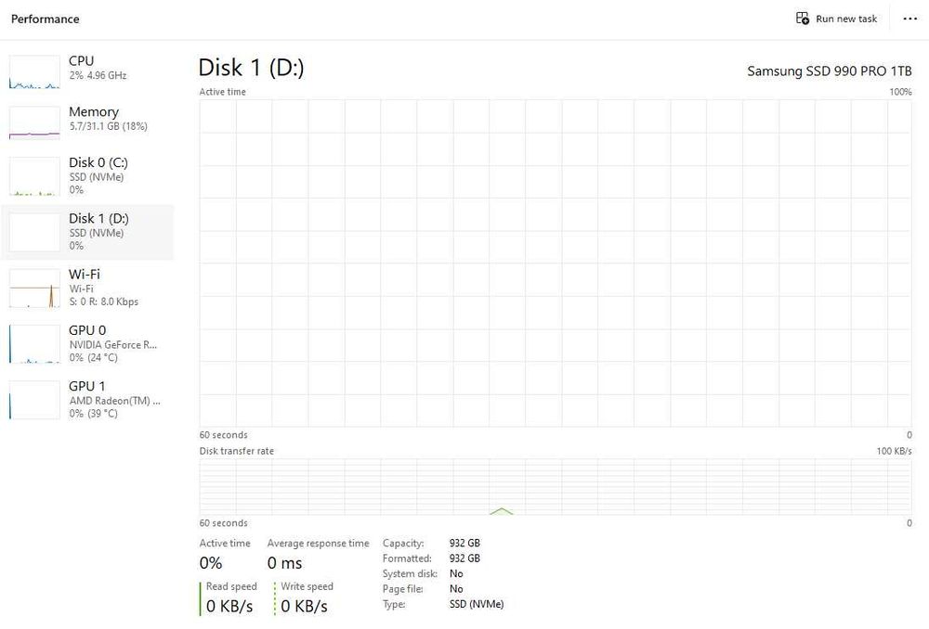This screenshot has height=629, width=929.
Task: Click the Write speed 0 KB/s value
Action: [304, 607]
